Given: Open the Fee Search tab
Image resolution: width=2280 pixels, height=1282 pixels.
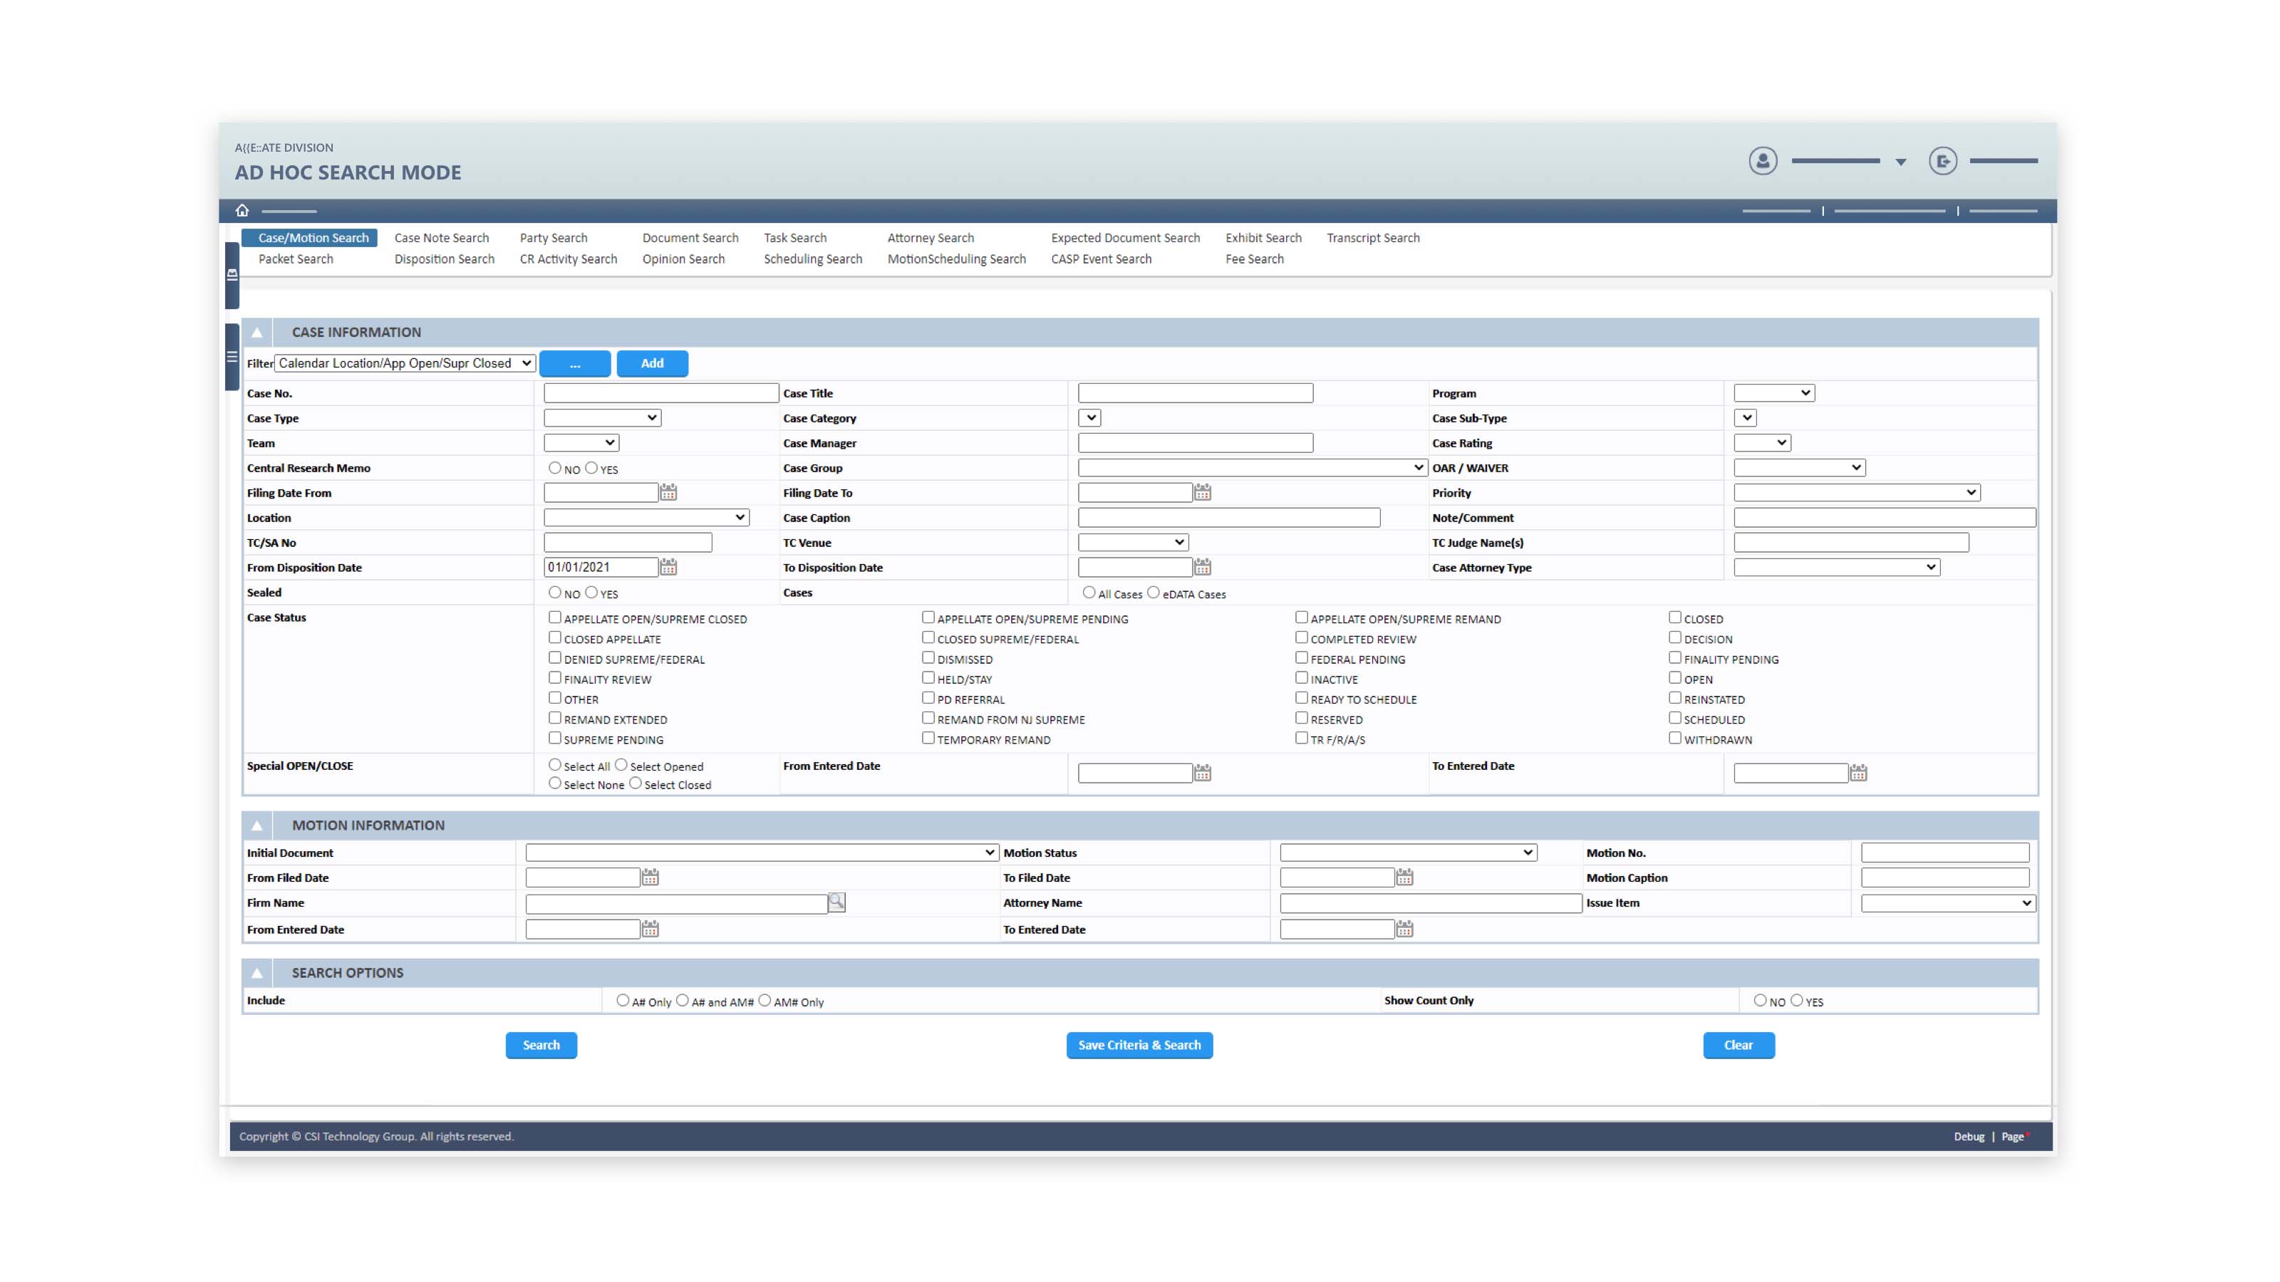Looking at the screenshot, I should pyautogui.click(x=1255, y=259).
